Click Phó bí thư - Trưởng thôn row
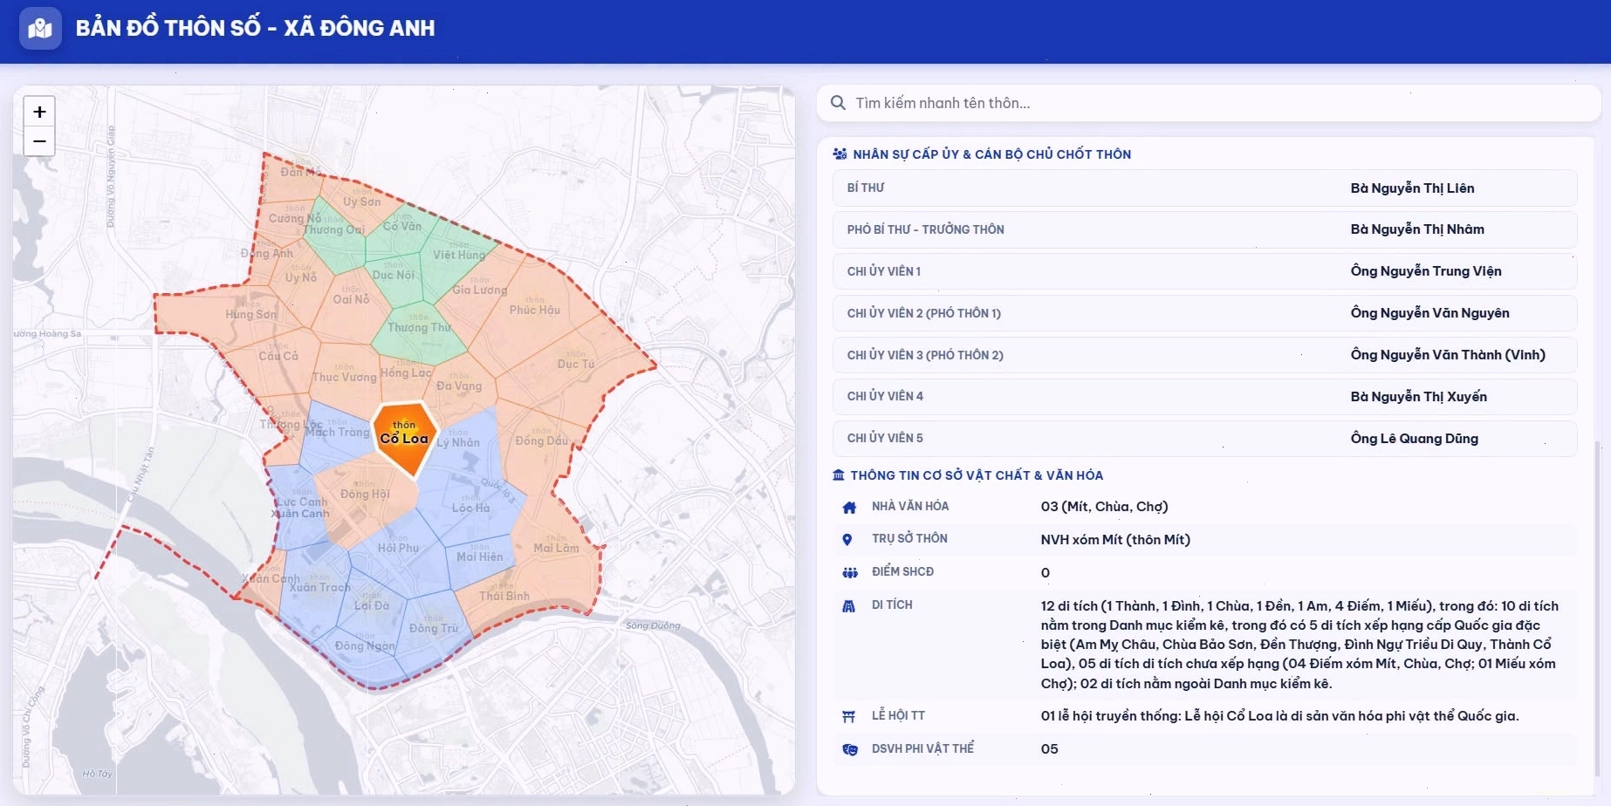This screenshot has width=1611, height=806. tap(1204, 229)
